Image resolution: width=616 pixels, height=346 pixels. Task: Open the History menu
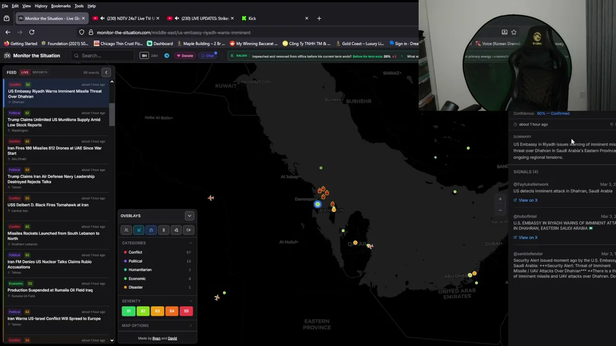point(41,6)
